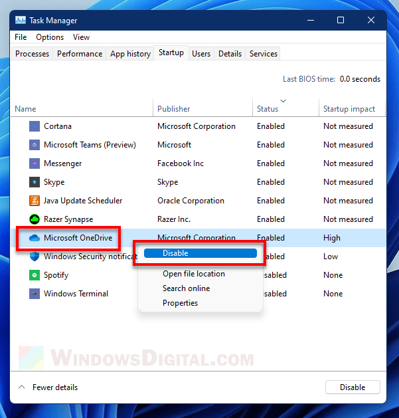Click the Status column sort arrow
This screenshot has width=399, height=418.
tap(283, 101)
